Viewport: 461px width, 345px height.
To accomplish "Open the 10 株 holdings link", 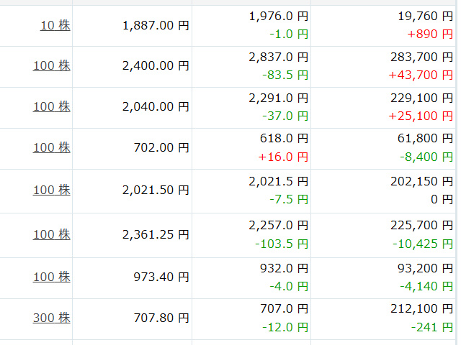I will (55, 25).
